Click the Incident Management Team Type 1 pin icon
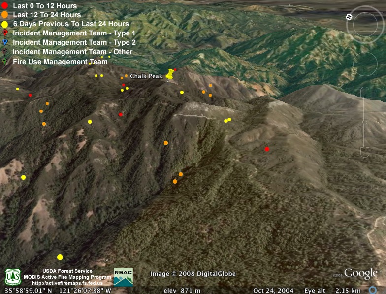 (x=5, y=33)
